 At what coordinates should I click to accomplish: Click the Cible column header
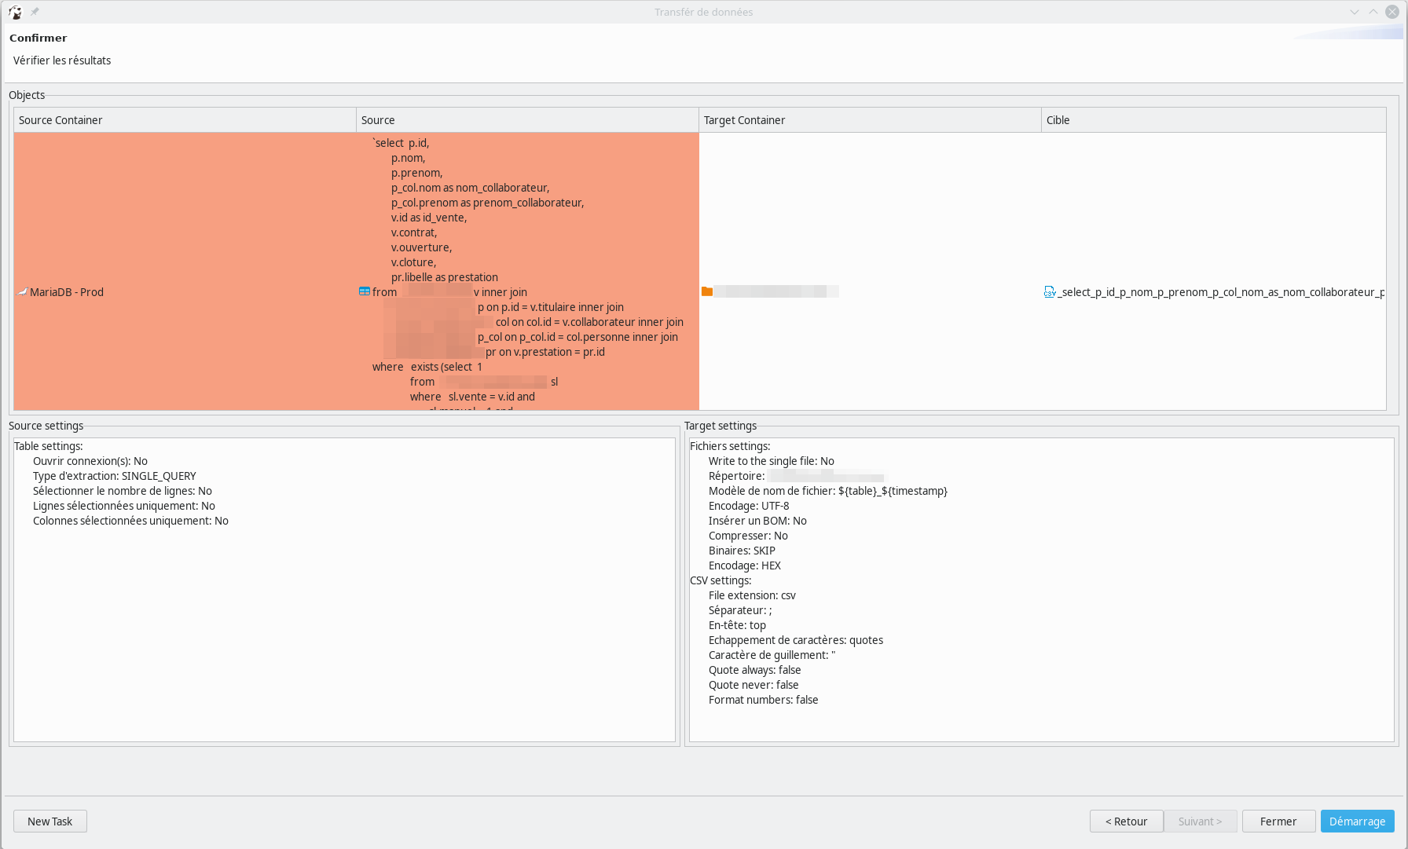pyautogui.click(x=1213, y=120)
